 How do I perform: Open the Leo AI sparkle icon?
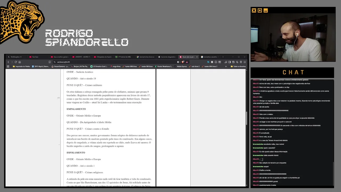(237, 62)
